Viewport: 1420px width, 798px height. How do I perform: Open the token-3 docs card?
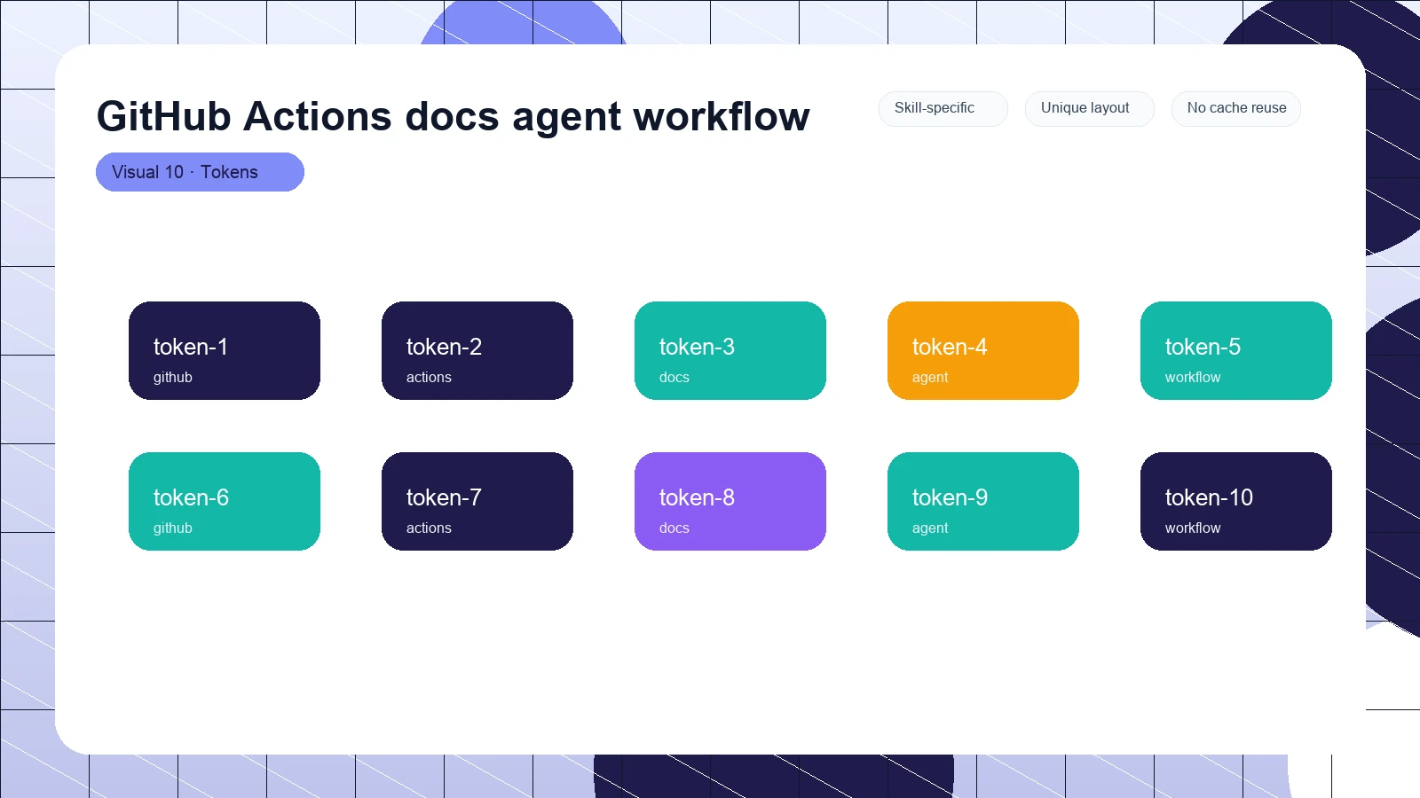tap(730, 350)
